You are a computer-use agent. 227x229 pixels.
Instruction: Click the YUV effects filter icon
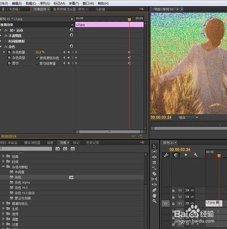click(x=73, y=149)
